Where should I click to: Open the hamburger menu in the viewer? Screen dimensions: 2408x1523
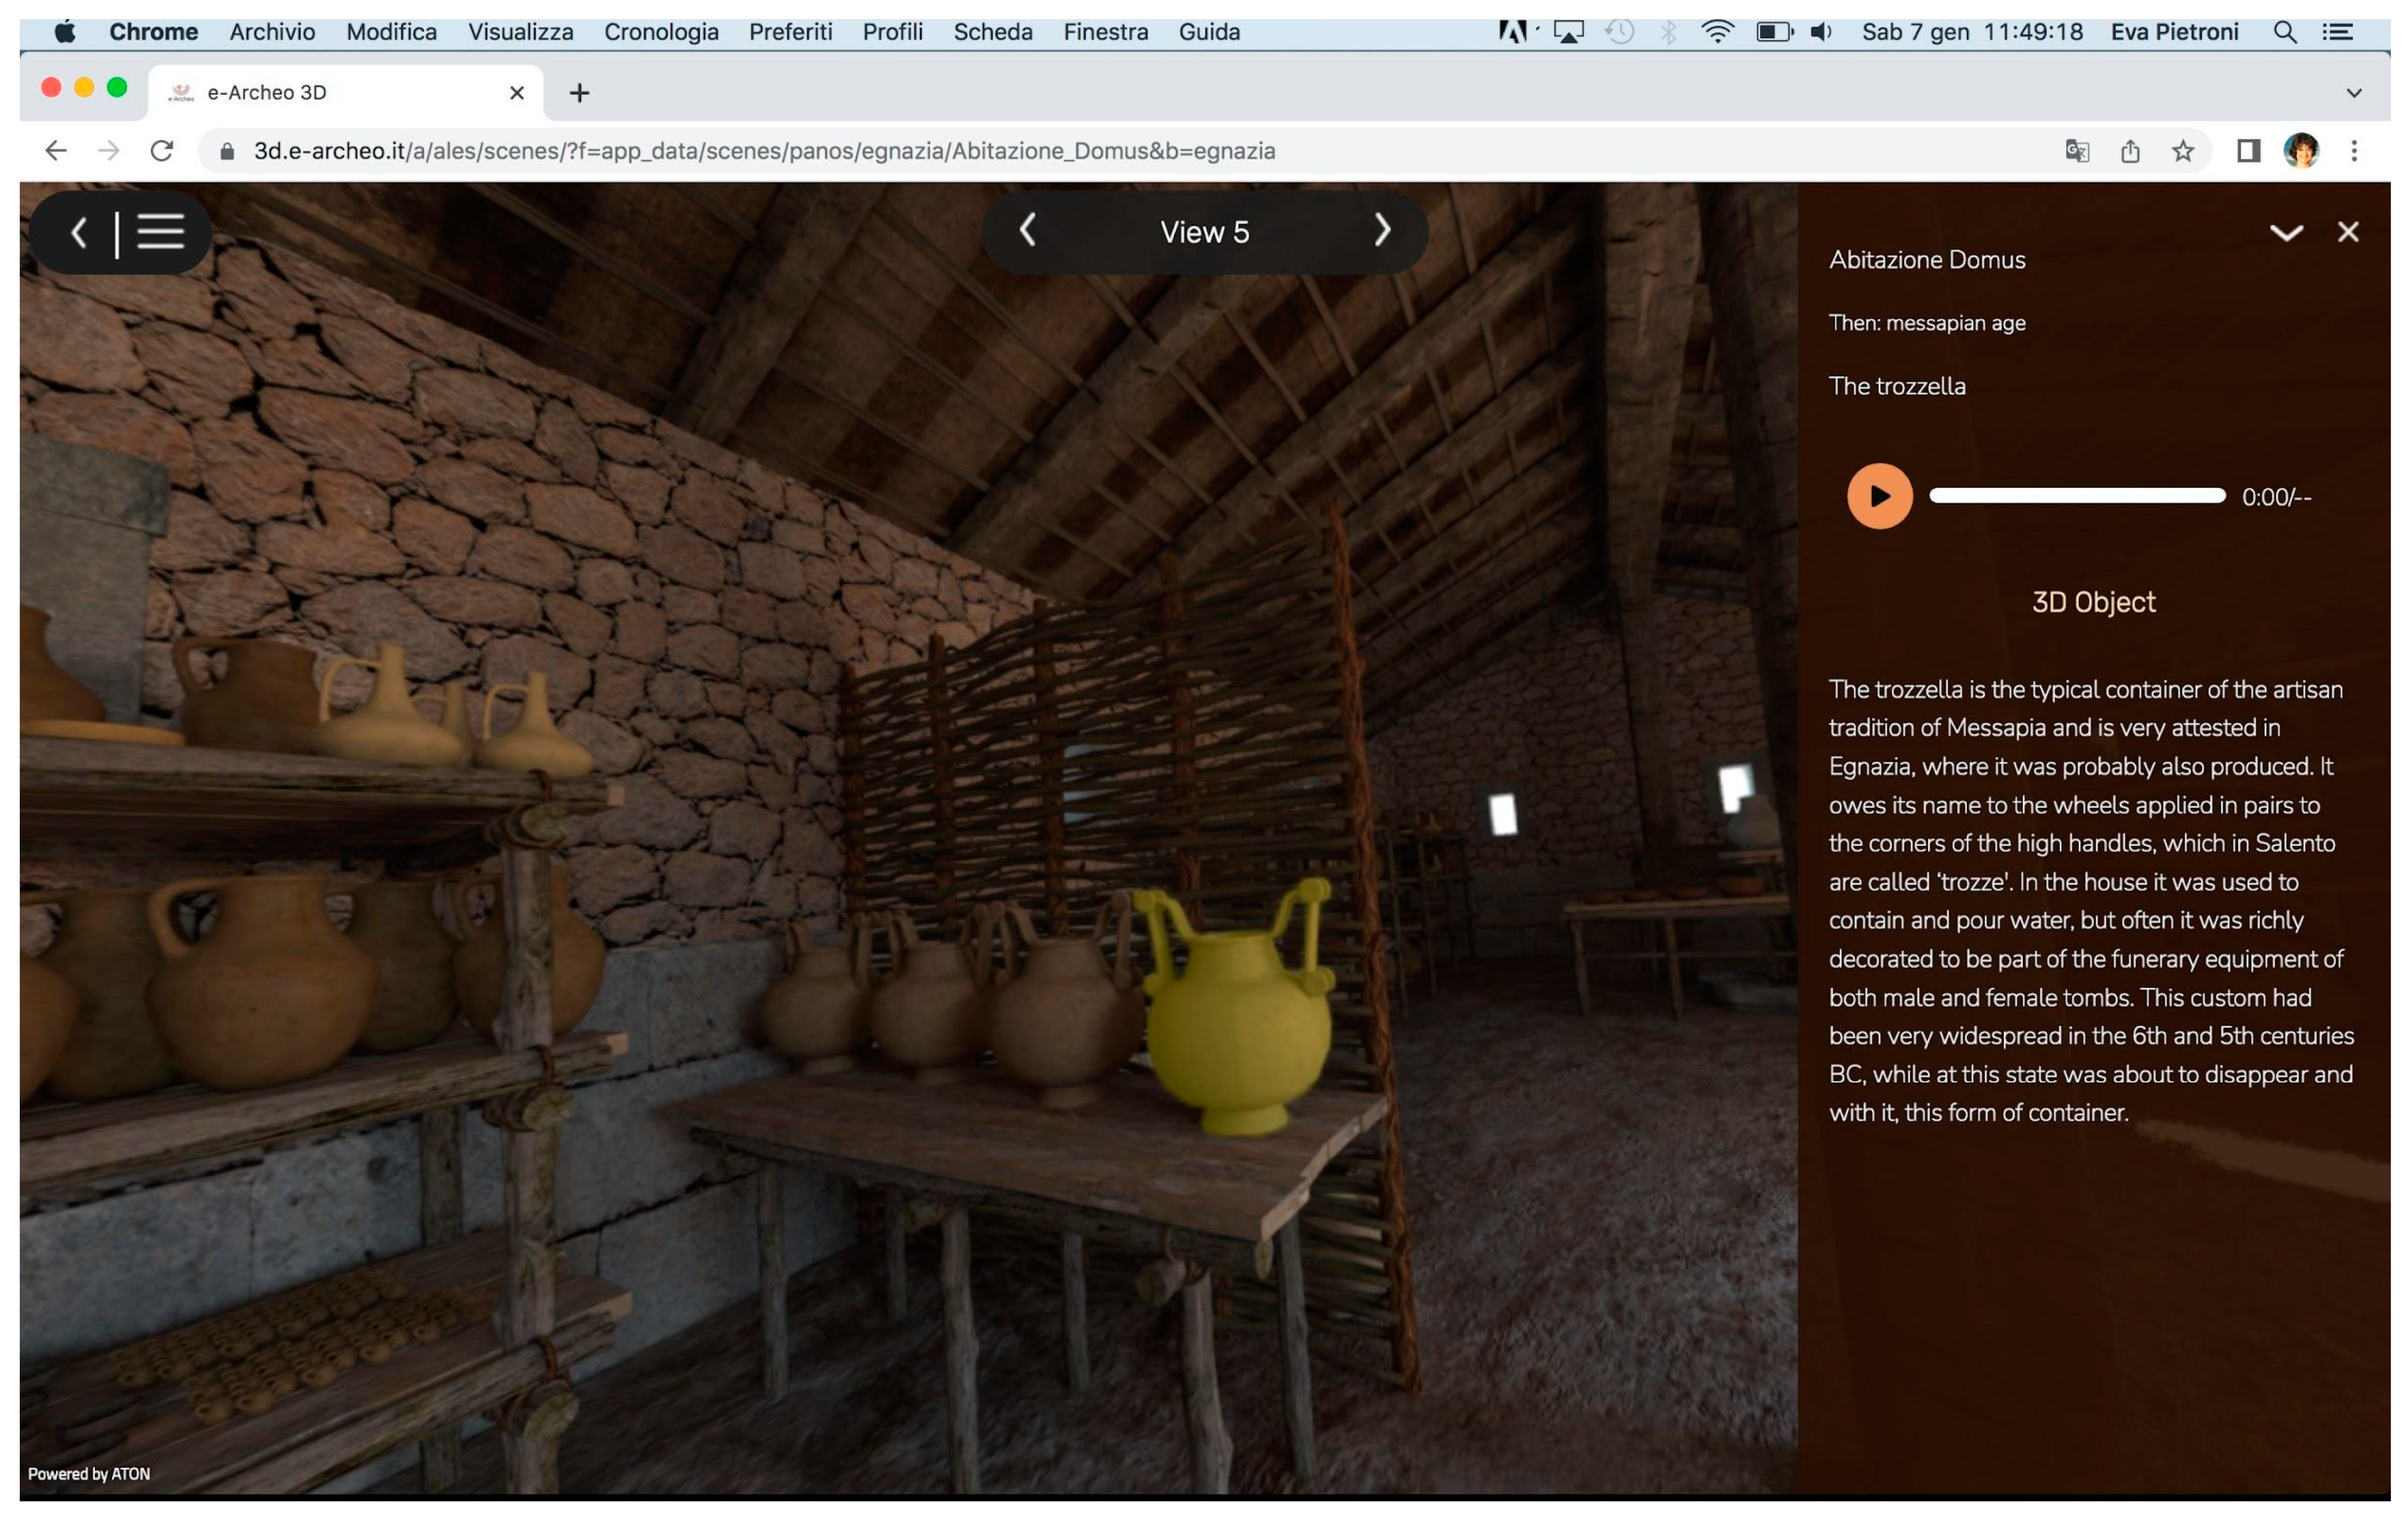(x=160, y=232)
